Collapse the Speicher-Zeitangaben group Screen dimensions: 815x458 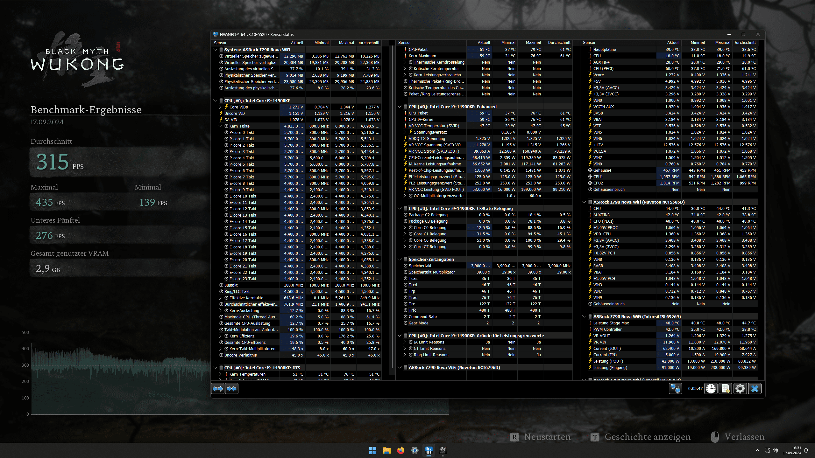(x=400, y=259)
